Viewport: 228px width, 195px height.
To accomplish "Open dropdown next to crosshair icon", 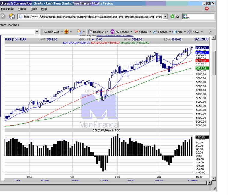I will pos(71,32).
